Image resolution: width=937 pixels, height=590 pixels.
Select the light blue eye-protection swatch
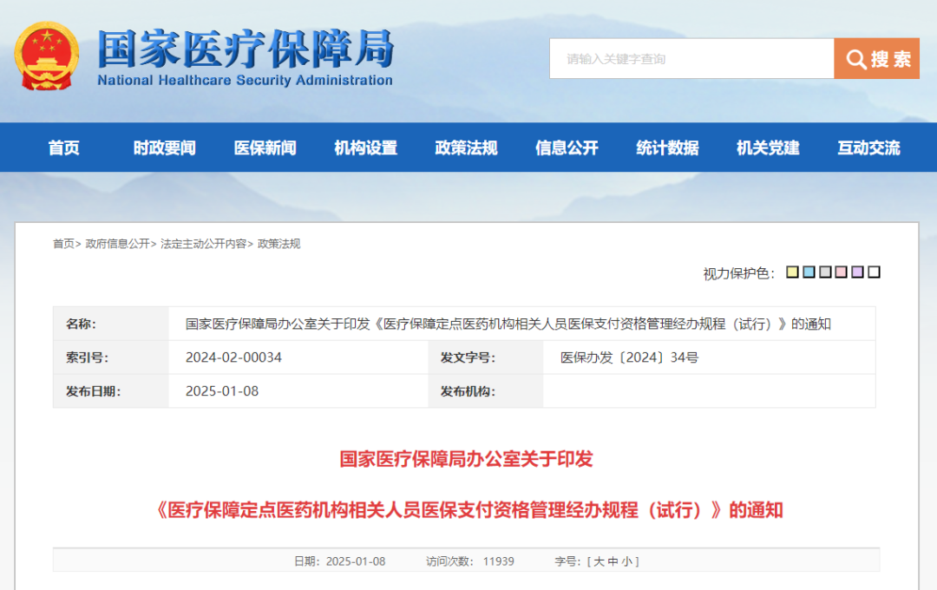(809, 272)
